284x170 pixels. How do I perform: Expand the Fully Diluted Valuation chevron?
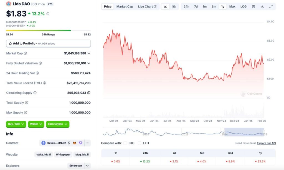(x=89, y=63)
